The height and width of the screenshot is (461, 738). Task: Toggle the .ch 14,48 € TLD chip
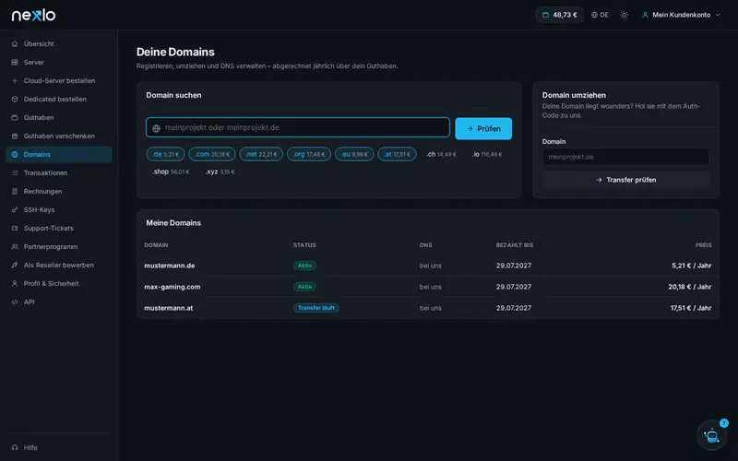[441, 154]
